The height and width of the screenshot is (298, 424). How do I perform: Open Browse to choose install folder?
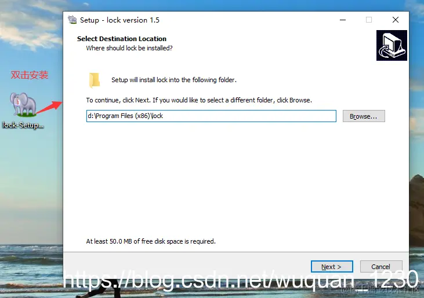click(364, 116)
